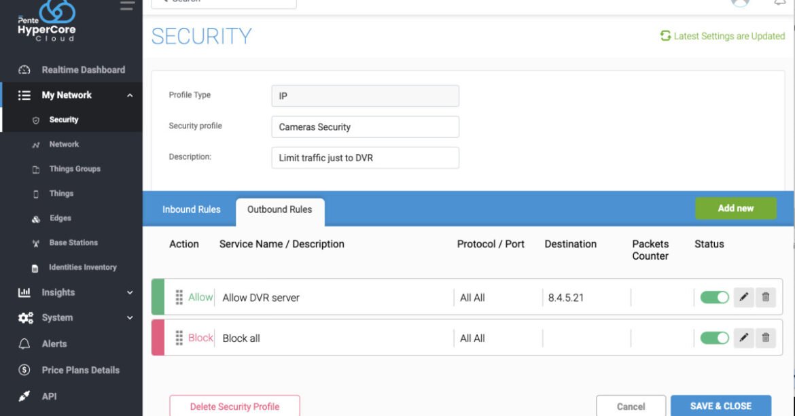Click the Security profile name field
Viewport: 795px width, 416px height.
point(365,127)
